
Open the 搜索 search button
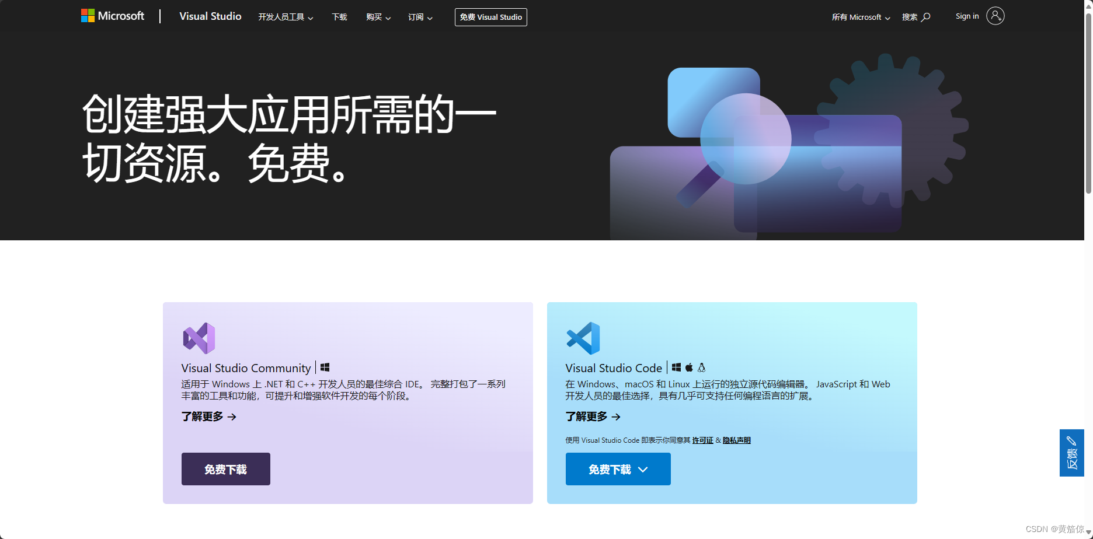pyautogui.click(x=916, y=17)
